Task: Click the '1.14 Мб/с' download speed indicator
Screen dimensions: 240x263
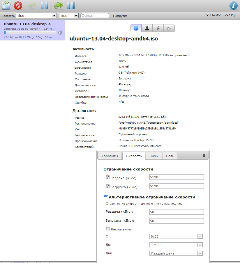Action: pyautogui.click(x=214, y=15)
